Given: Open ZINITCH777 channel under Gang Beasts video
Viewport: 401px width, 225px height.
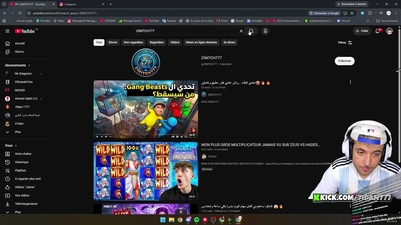Looking at the screenshot, I should [x=215, y=95].
